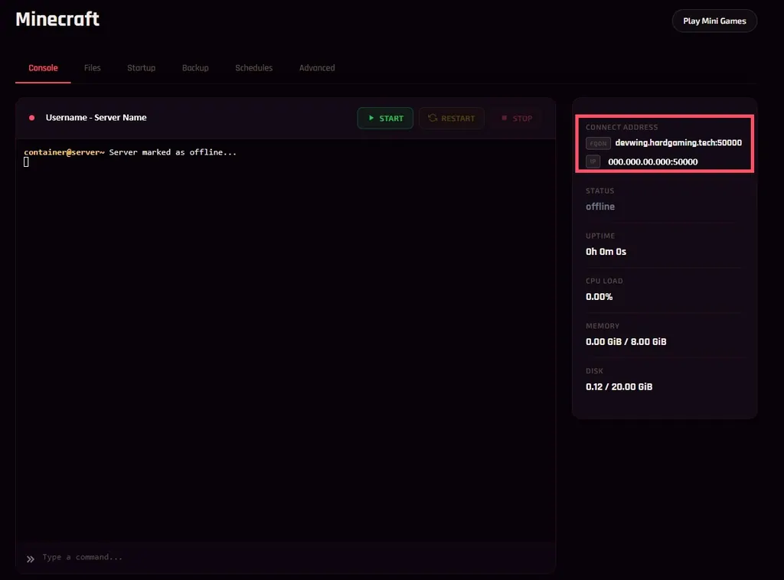Viewport: 784px width, 580px height.
Task: Click disk value '0.12 / 20.00 GiB'
Action: [x=619, y=386]
